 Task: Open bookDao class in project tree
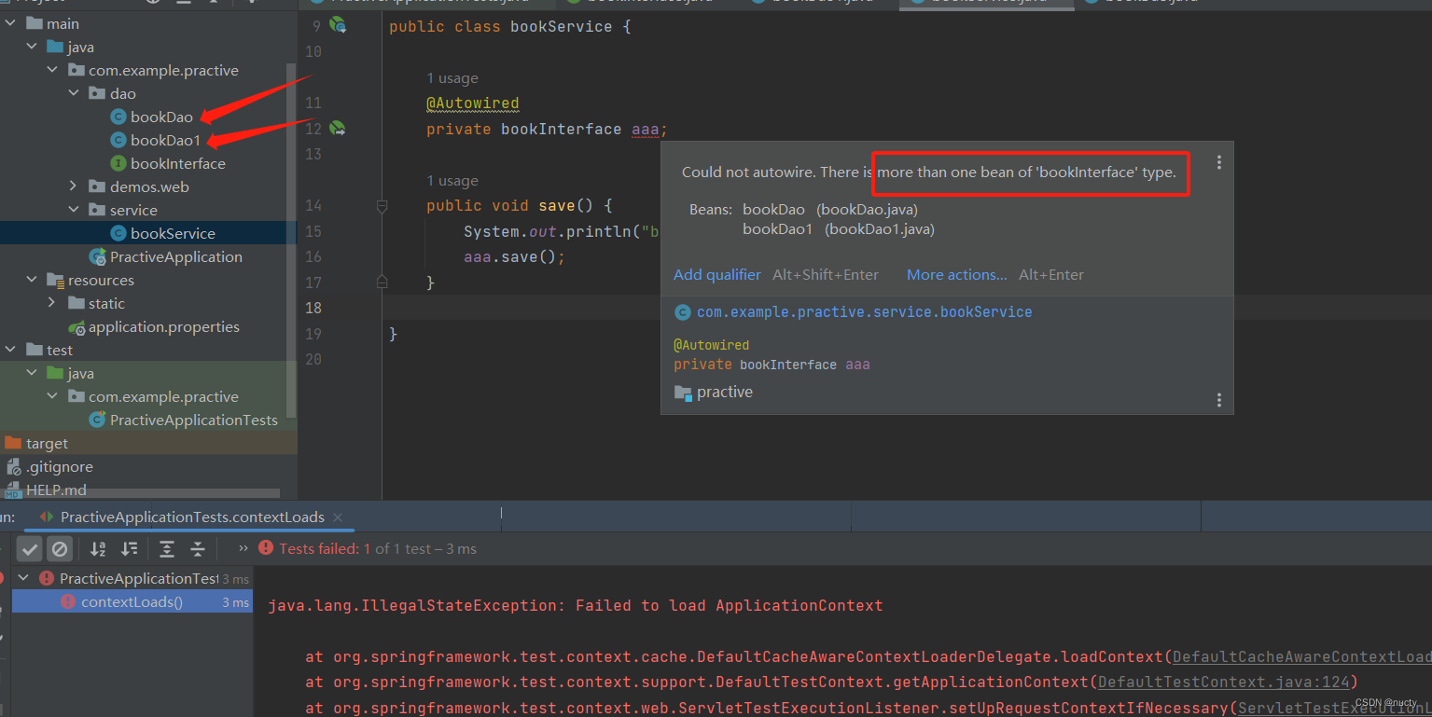tap(161, 117)
